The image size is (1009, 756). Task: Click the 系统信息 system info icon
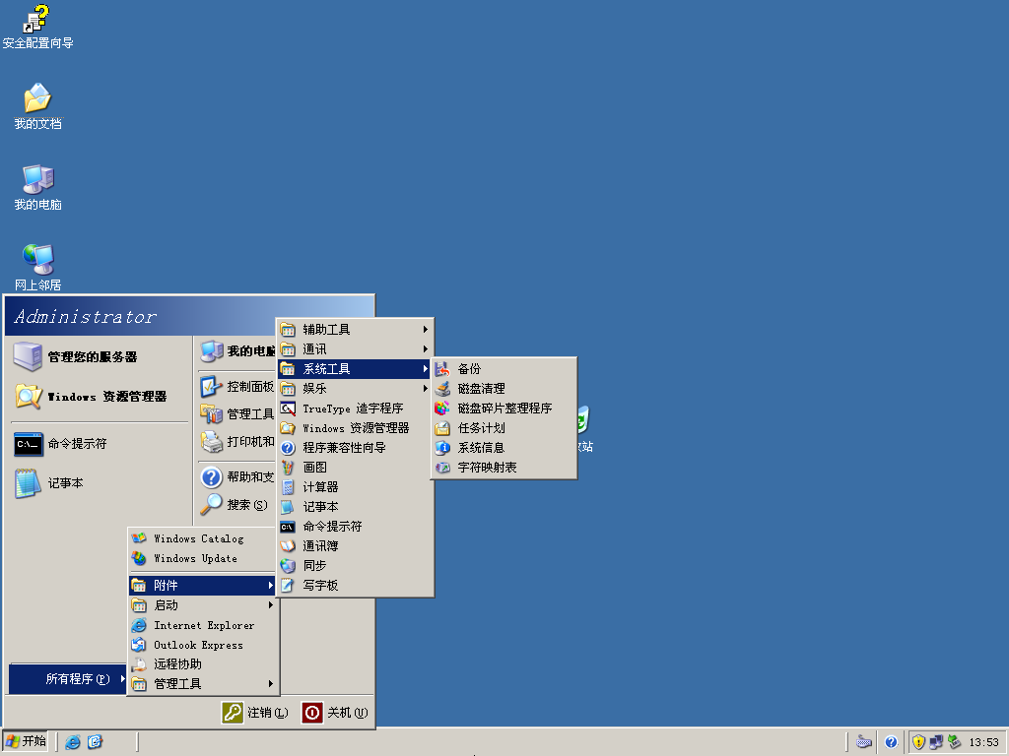[x=442, y=448]
